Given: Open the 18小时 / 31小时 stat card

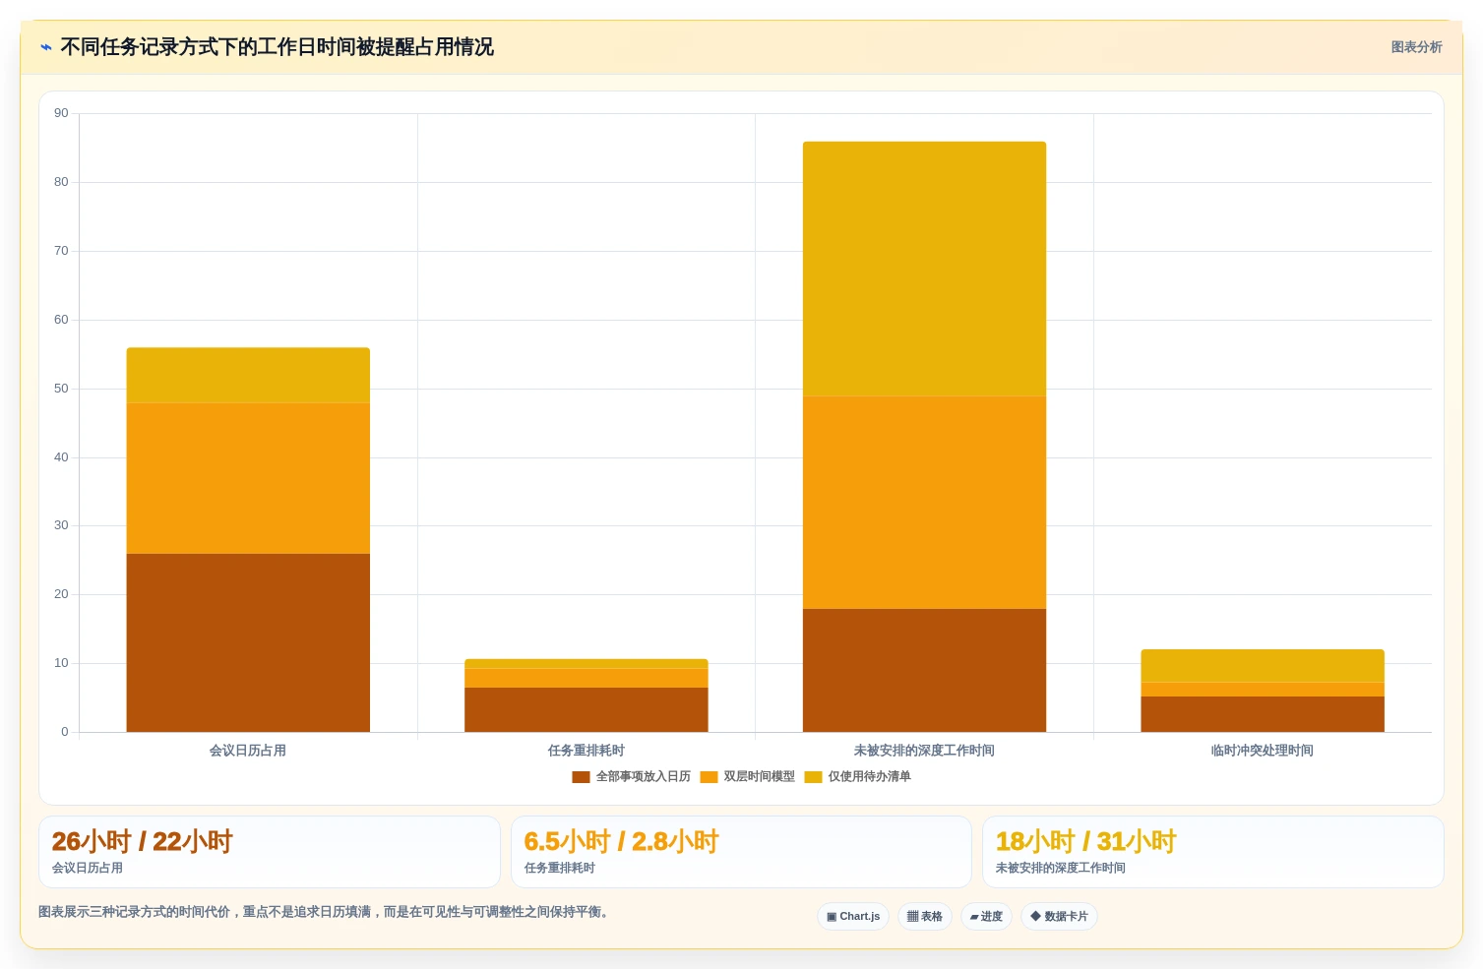Looking at the screenshot, I should (x=1212, y=852).
